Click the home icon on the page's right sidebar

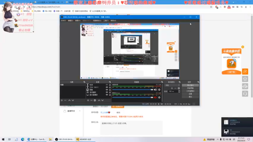(245, 79)
